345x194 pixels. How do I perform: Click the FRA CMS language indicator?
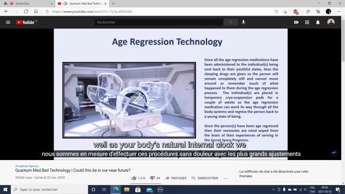pyautogui.click(x=312, y=189)
